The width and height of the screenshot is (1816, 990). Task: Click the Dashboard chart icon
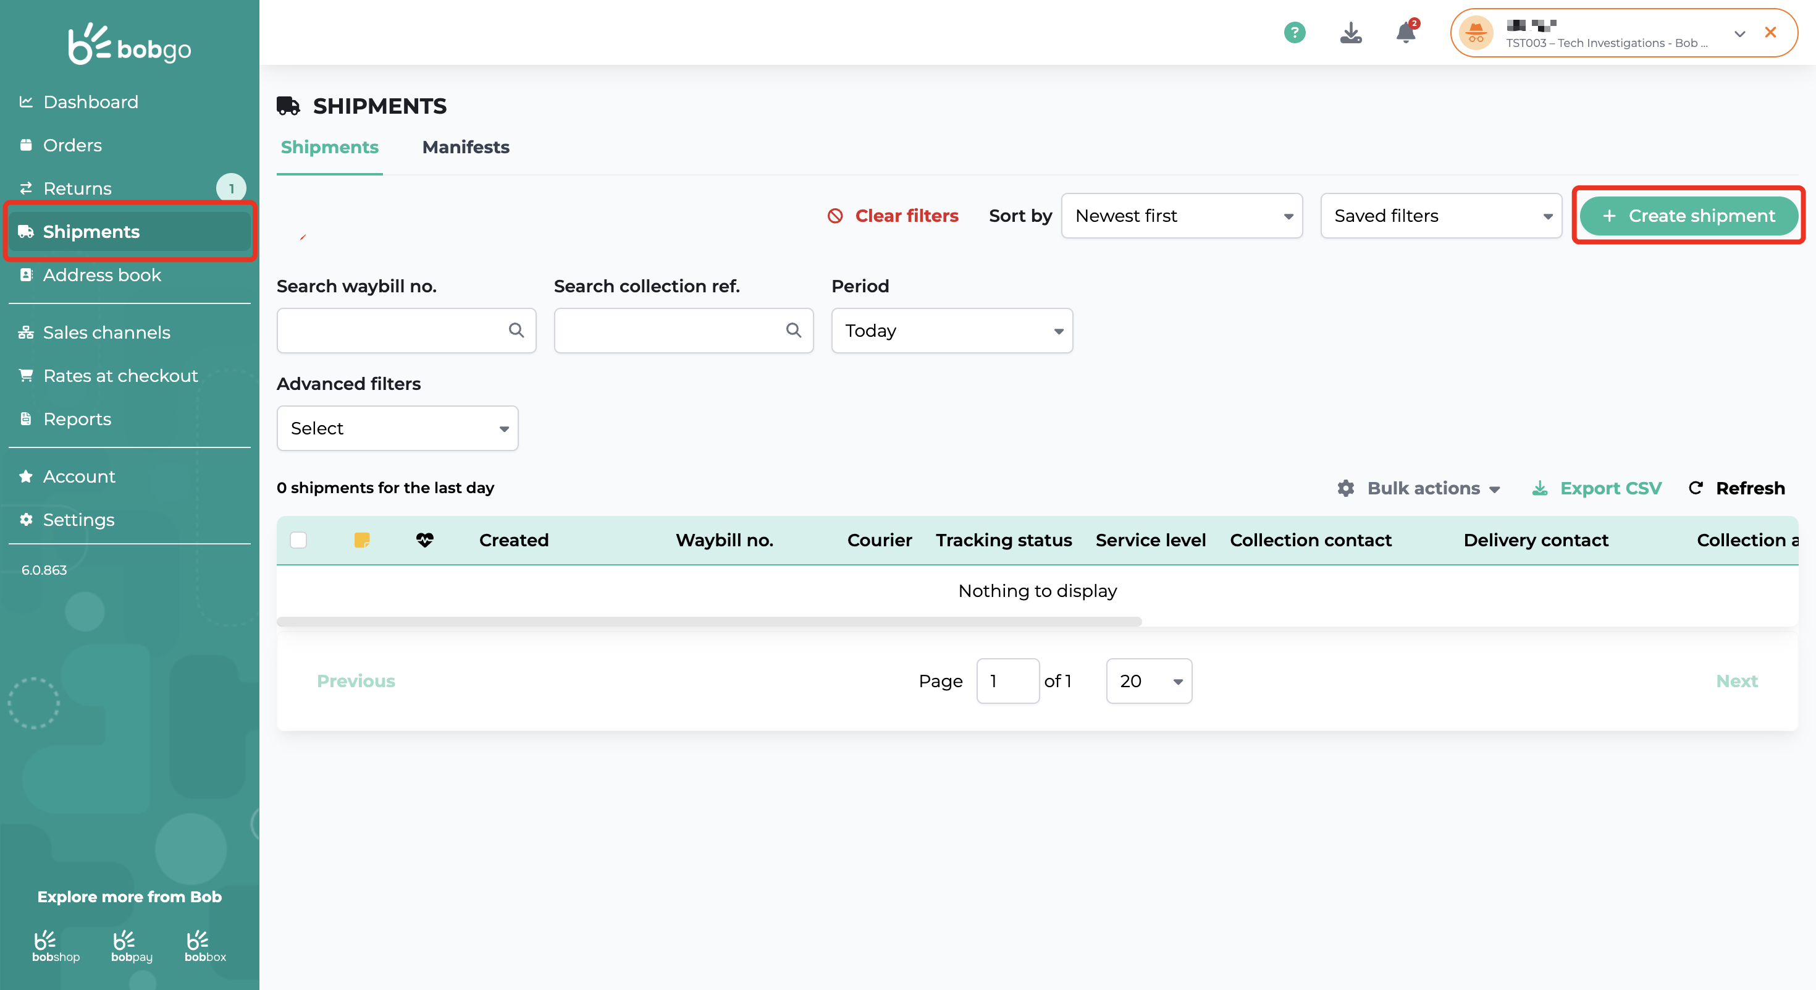pyautogui.click(x=26, y=101)
